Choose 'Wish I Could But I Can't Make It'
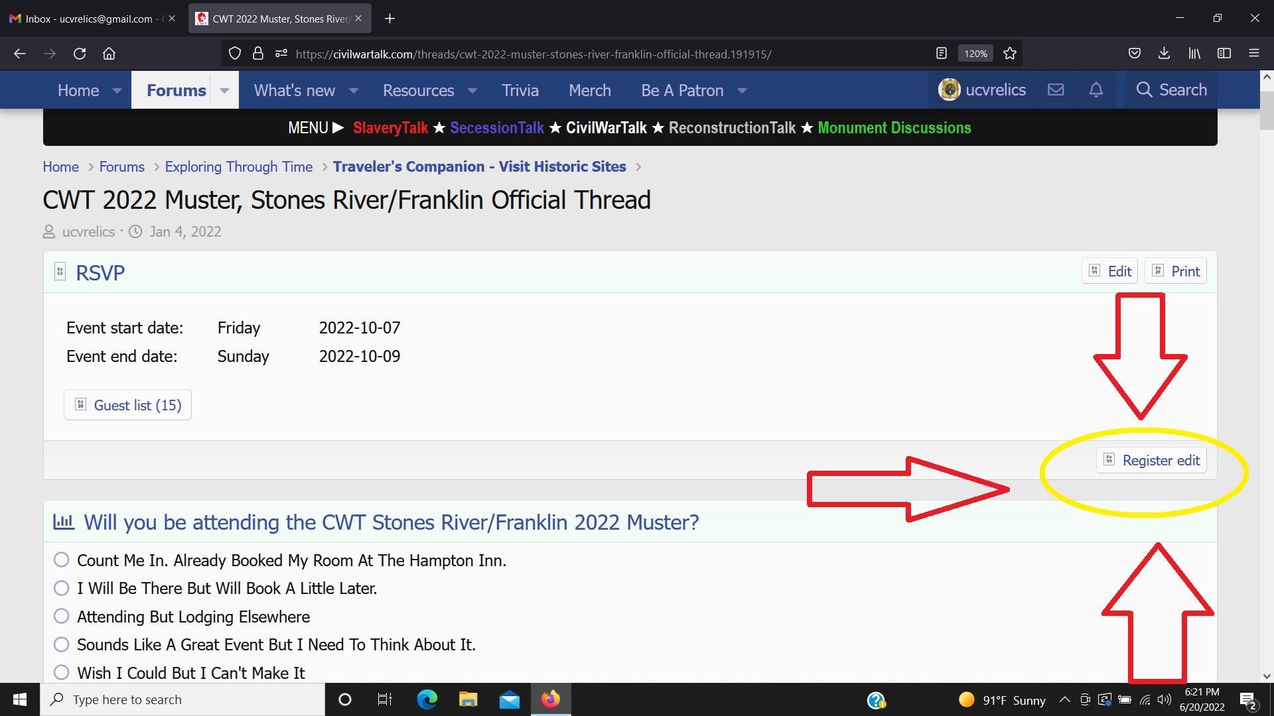 [62, 672]
